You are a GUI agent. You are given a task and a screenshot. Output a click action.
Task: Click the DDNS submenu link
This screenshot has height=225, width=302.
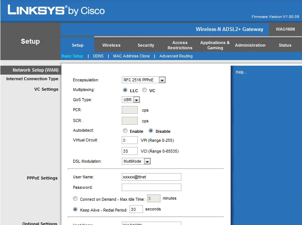98,56
